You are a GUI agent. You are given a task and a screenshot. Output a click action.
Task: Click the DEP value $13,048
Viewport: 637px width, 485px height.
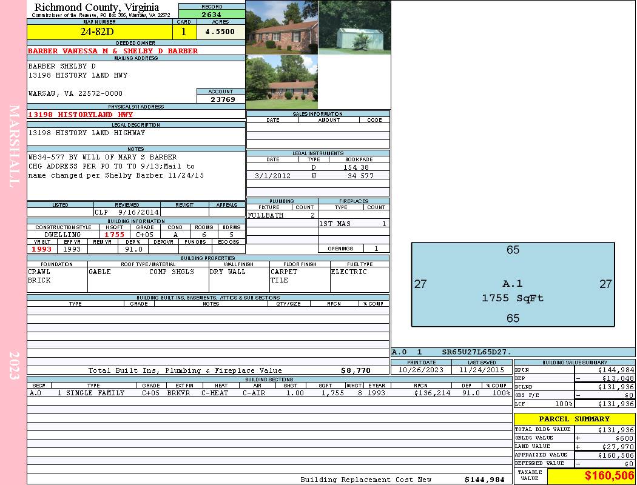tap(618, 378)
